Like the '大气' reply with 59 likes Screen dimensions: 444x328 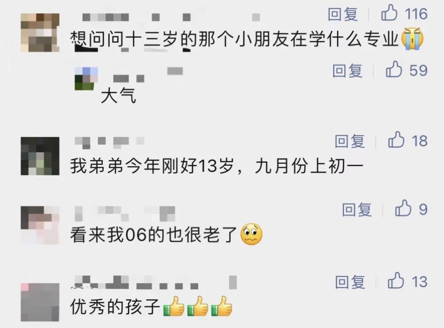pos(394,70)
